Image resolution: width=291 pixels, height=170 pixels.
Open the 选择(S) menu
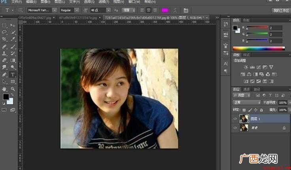89,2
